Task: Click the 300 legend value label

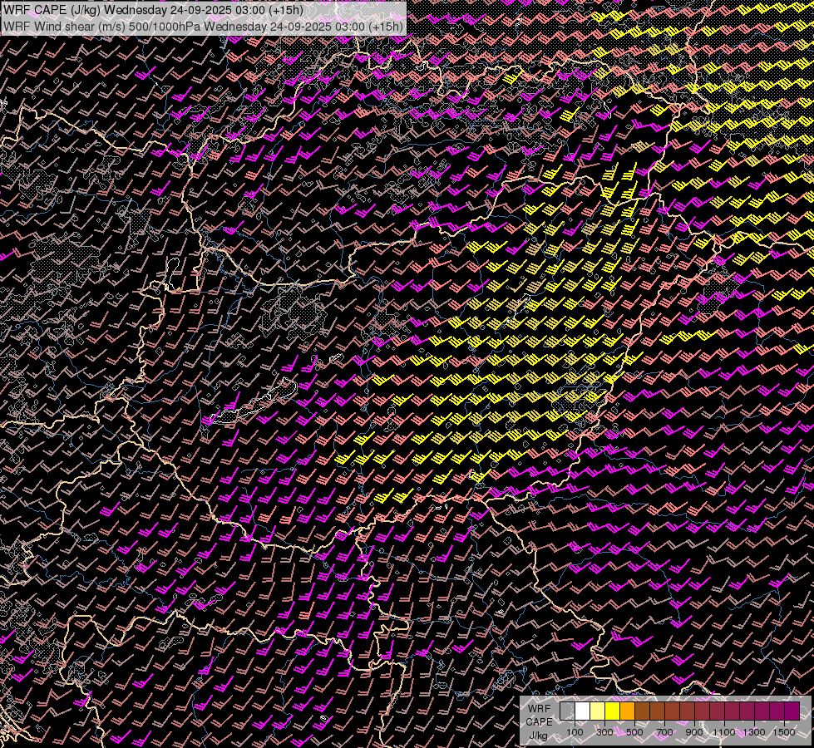Action: (604, 732)
